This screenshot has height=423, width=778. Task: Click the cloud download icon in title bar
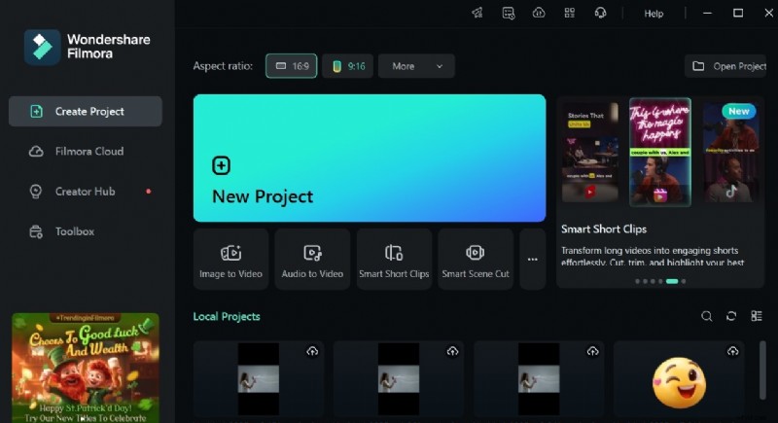(539, 13)
